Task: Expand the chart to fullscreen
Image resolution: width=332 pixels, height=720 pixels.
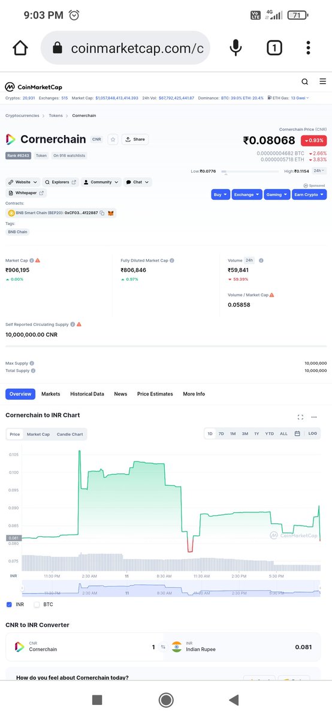Action: 300,417
